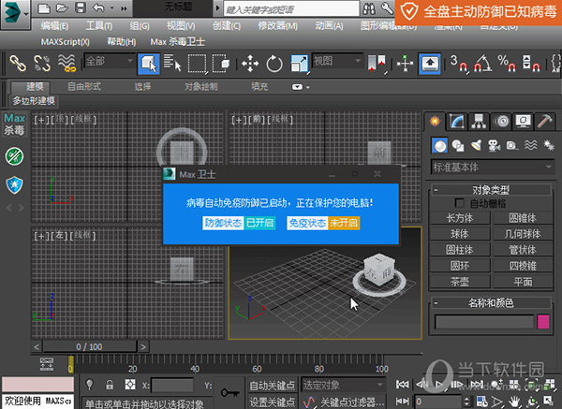Select the Geometry sphere category icon
562x409 pixels.
440,146
